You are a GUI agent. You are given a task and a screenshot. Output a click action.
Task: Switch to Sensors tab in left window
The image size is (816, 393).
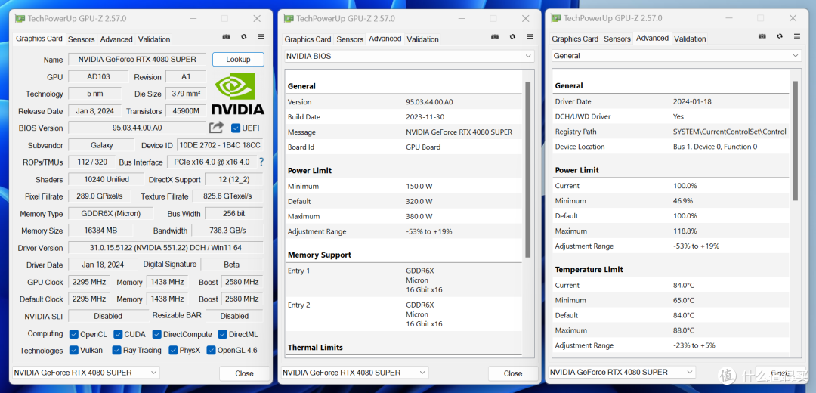coord(81,39)
